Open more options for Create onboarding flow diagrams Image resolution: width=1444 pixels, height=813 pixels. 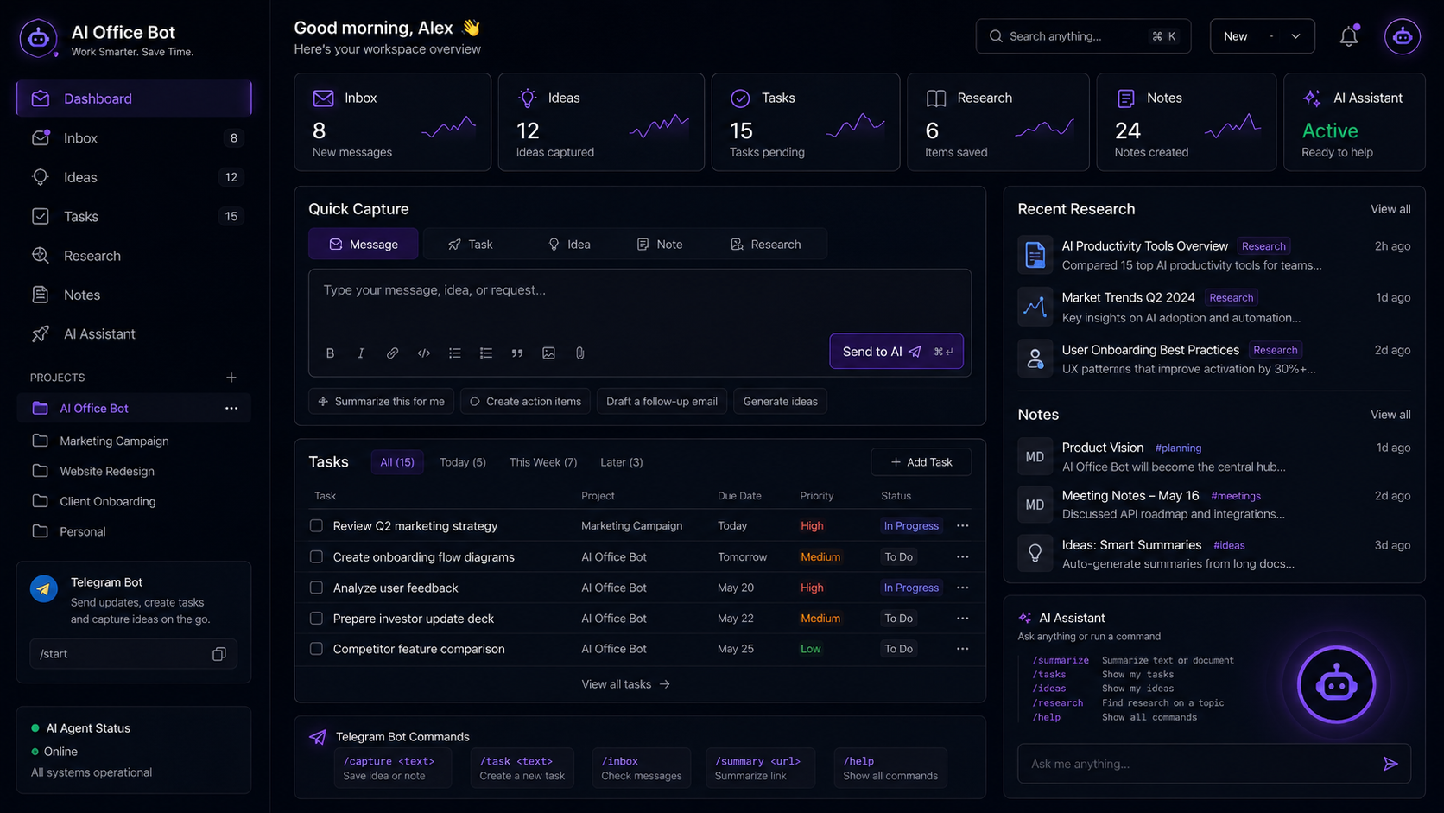(x=962, y=556)
